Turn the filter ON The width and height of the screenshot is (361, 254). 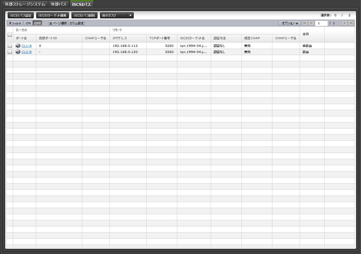click(28, 23)
